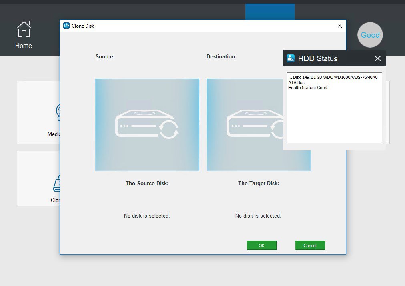Image resolution: width=405 pixels, height=286 pixels.
Task: Select the blue highlighted top bar tab
Action: pos(269,11)
